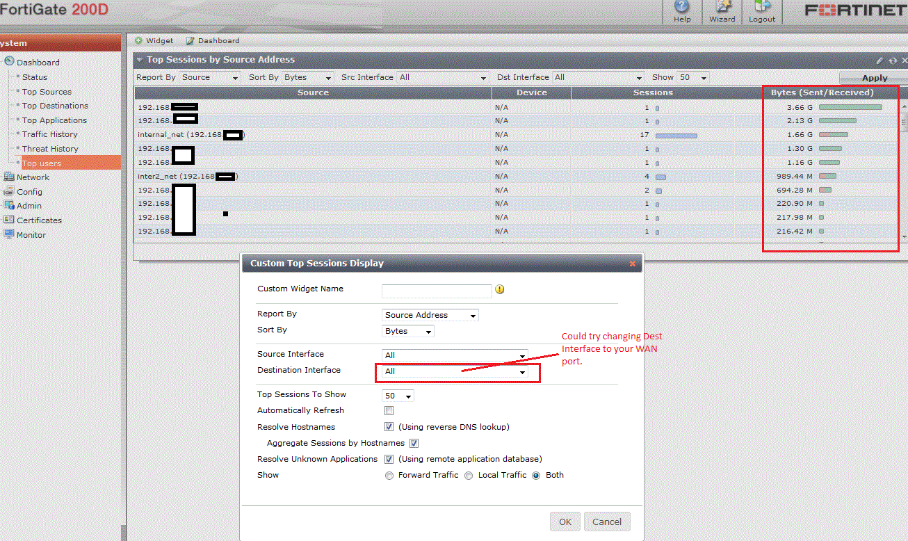Click the Dashboard pencil icon in the toolbar
The height and width of the screenshot is (541, 908).
click(x=190, y=40)
